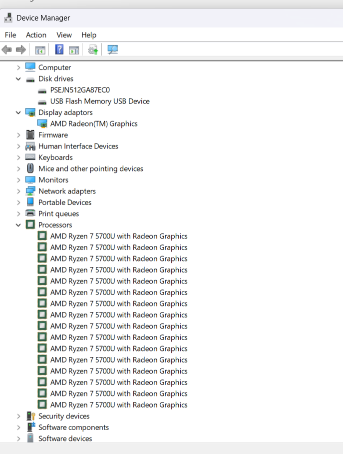Expand the Firmware node
The width and height of the screenshot is (343, 454).
coord(18,135)
